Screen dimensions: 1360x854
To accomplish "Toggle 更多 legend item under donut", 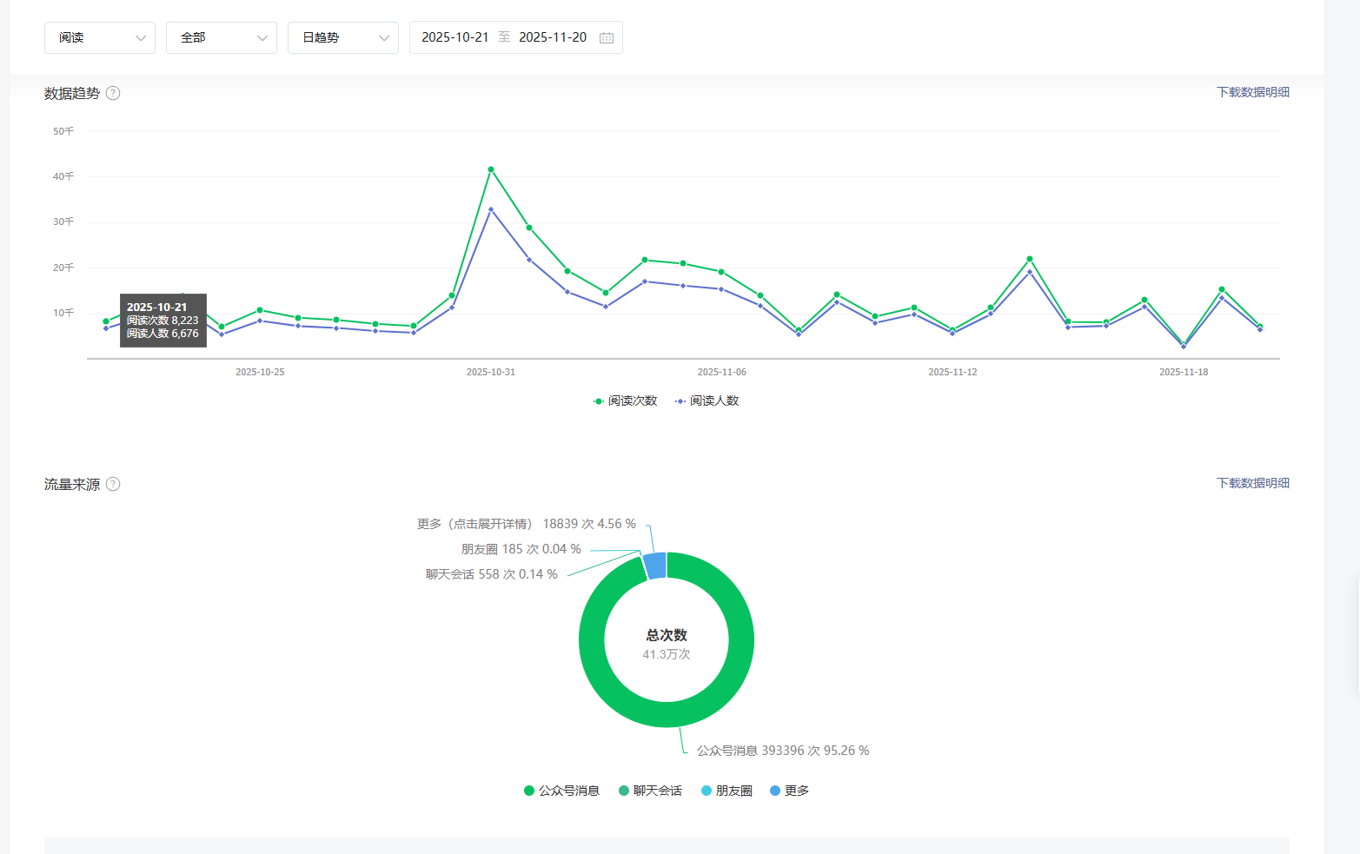I will click(789, 791).
